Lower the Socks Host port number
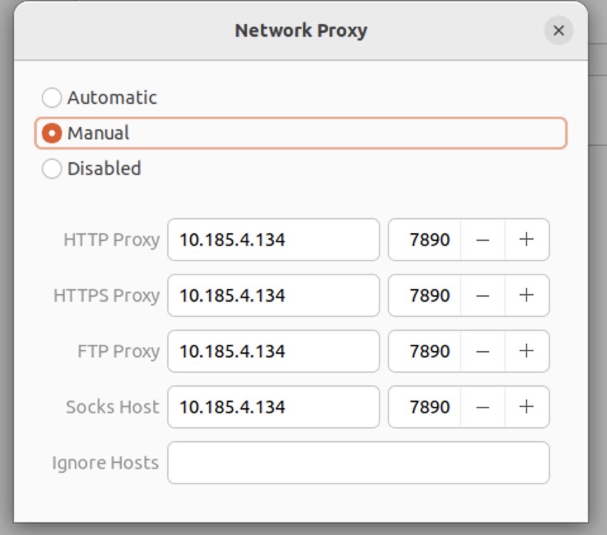Image resolution: width=607 pixels, height=535 pixels. click(483, 407)
